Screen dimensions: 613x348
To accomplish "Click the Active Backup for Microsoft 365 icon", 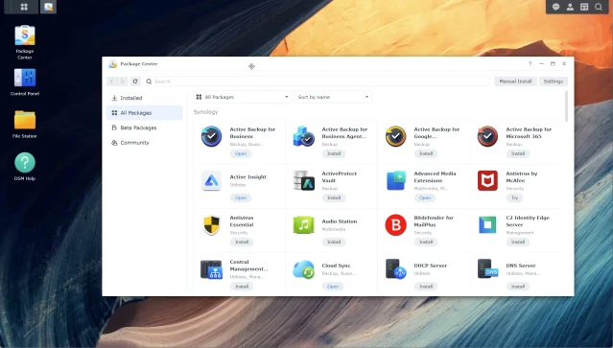I will coord(487,136).
